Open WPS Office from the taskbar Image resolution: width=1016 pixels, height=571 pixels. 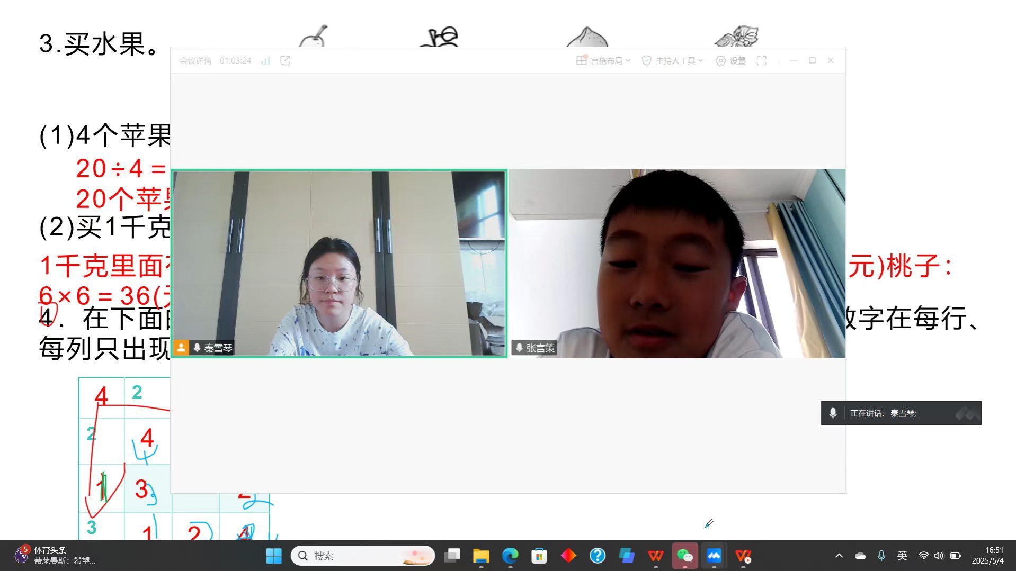click(x=655, y=556)
